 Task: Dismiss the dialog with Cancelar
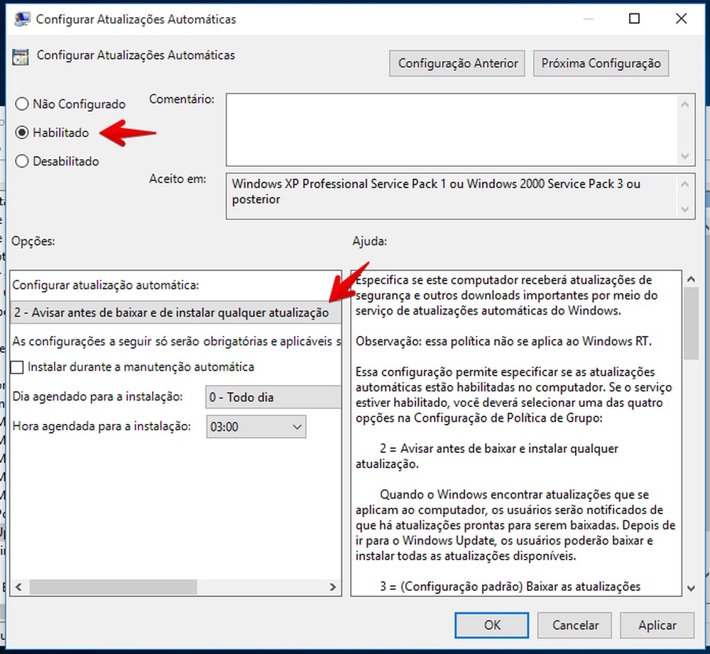coord(574,625)
